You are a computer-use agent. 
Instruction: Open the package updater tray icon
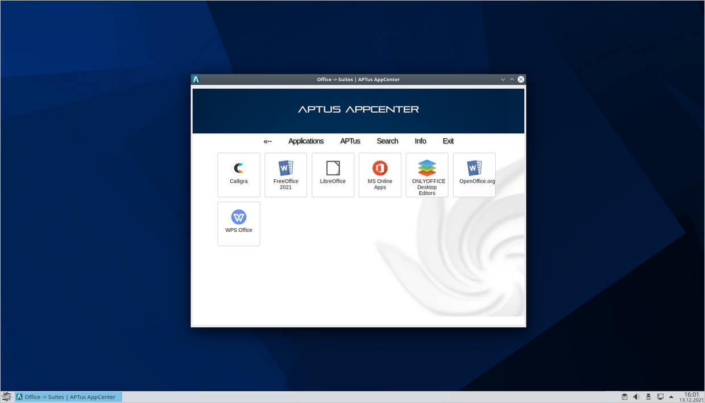[x=648, y=396]
